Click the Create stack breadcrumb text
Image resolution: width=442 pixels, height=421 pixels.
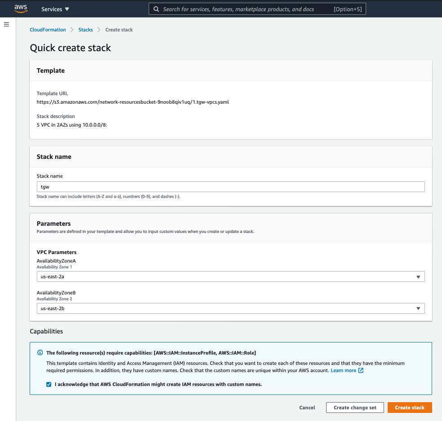[x=119, y=30]
